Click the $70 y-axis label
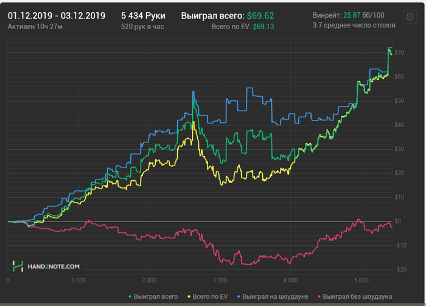426x306 pixels. pos(399,52)
